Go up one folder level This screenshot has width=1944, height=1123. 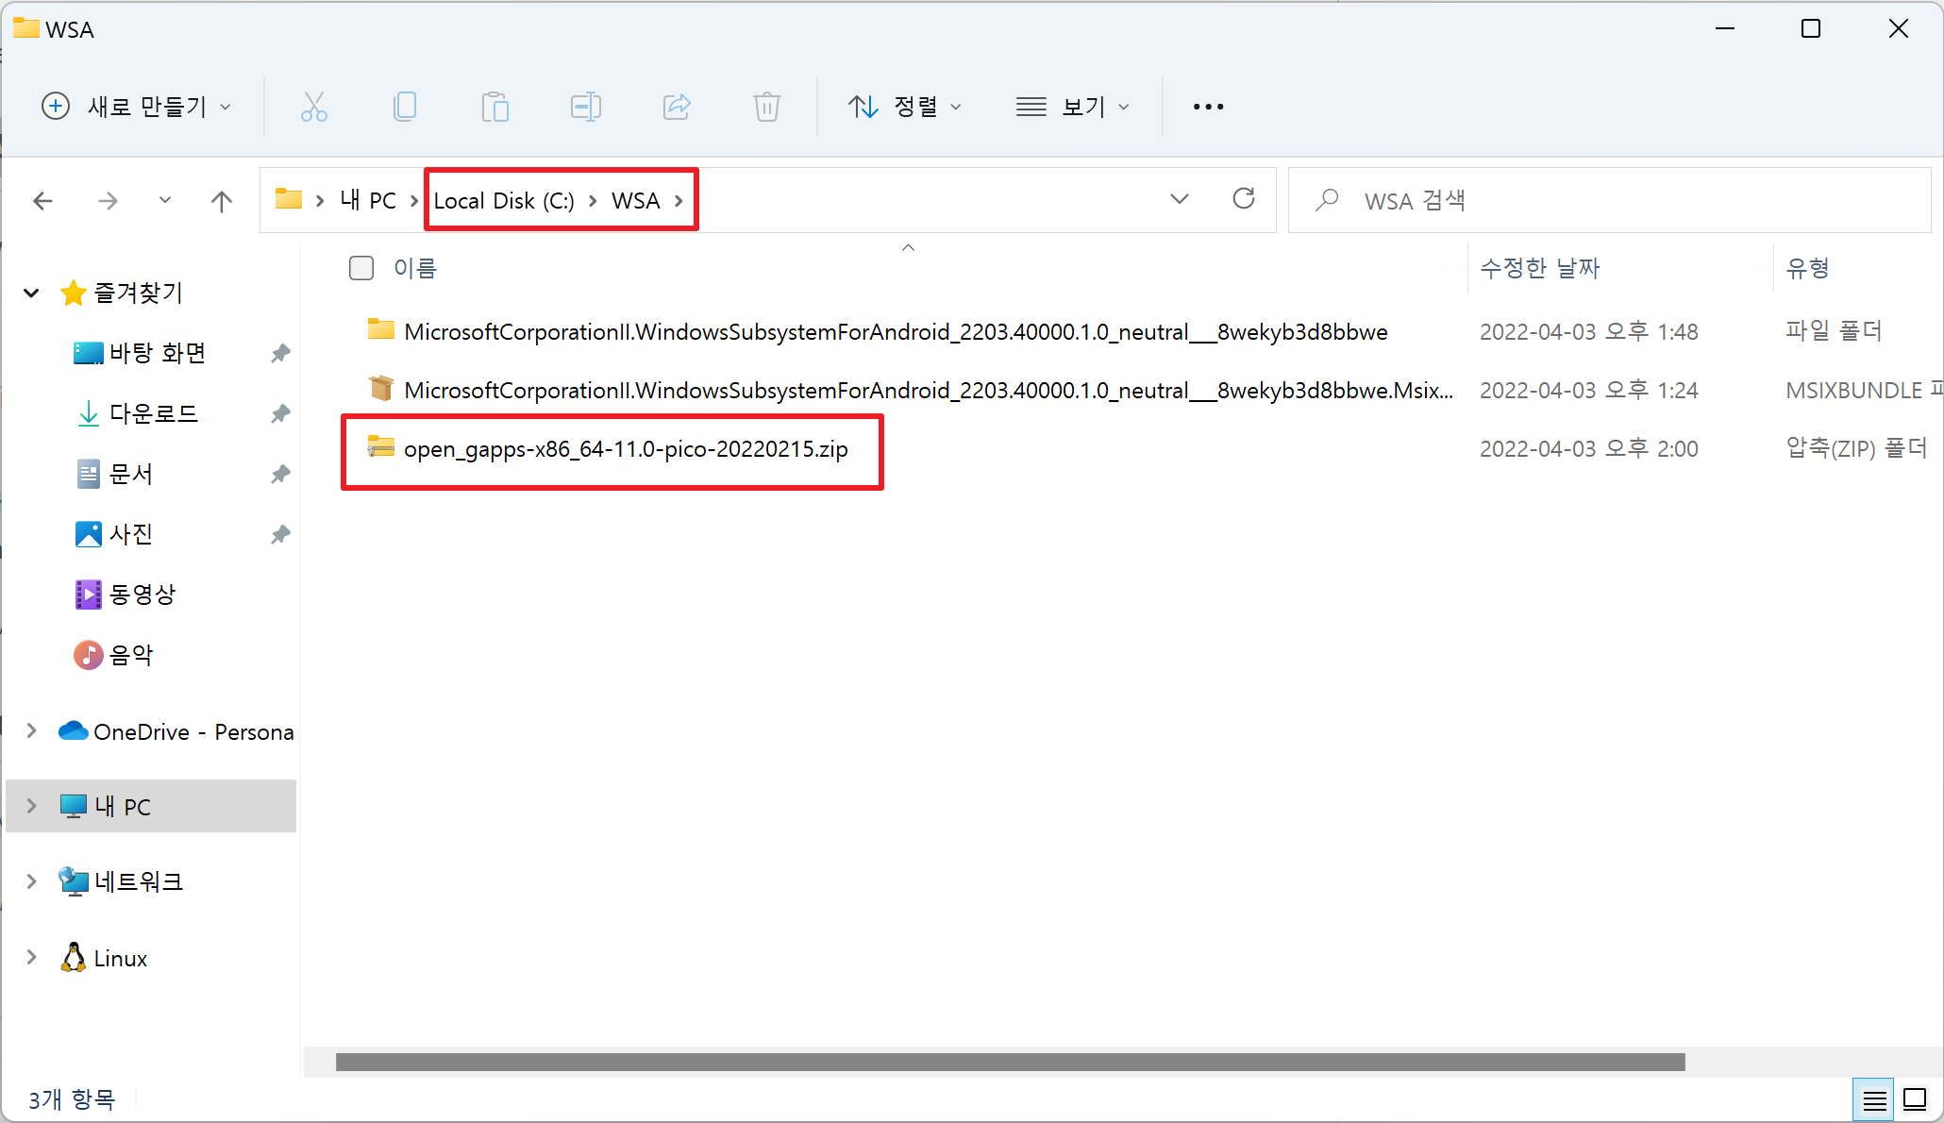click(221, 201)
